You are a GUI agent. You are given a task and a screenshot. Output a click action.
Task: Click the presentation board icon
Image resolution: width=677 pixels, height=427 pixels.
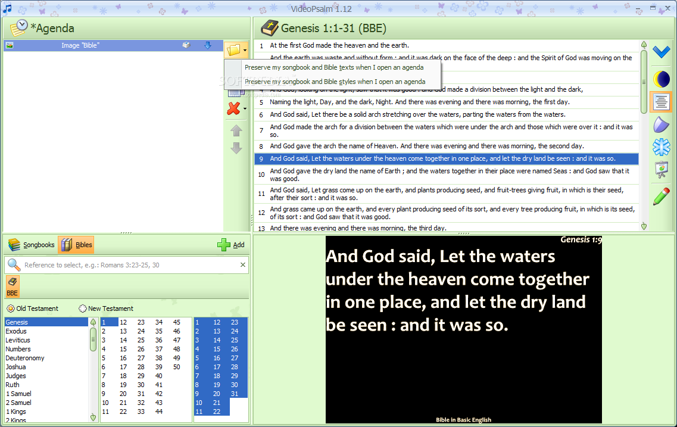661,169
